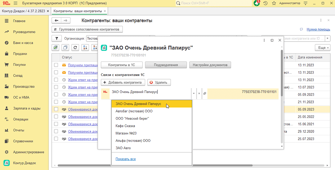Click the check-all items icon

[x=56, y=48]
